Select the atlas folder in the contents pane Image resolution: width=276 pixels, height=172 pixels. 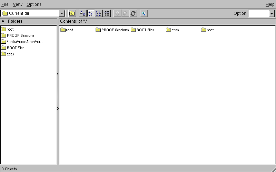(175, 30)
